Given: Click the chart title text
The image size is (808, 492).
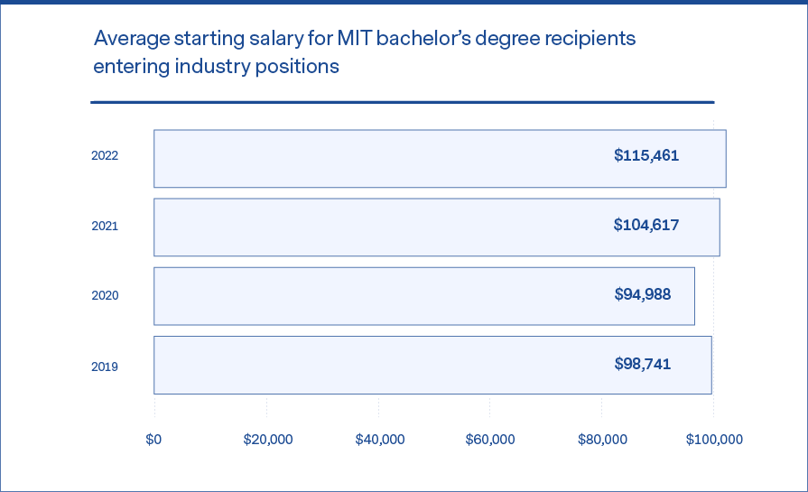Looking at the screenshot, I should pyautogui.click(x=365, y=52).
